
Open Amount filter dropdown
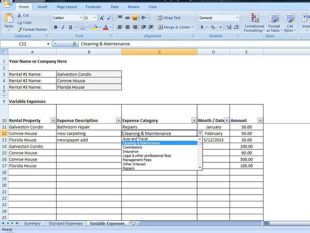260,120
